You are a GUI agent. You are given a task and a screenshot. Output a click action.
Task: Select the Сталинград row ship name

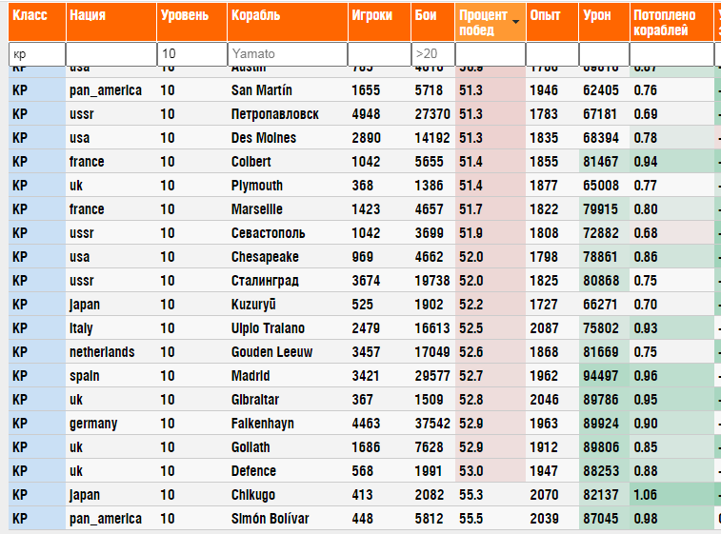[265, 281]
